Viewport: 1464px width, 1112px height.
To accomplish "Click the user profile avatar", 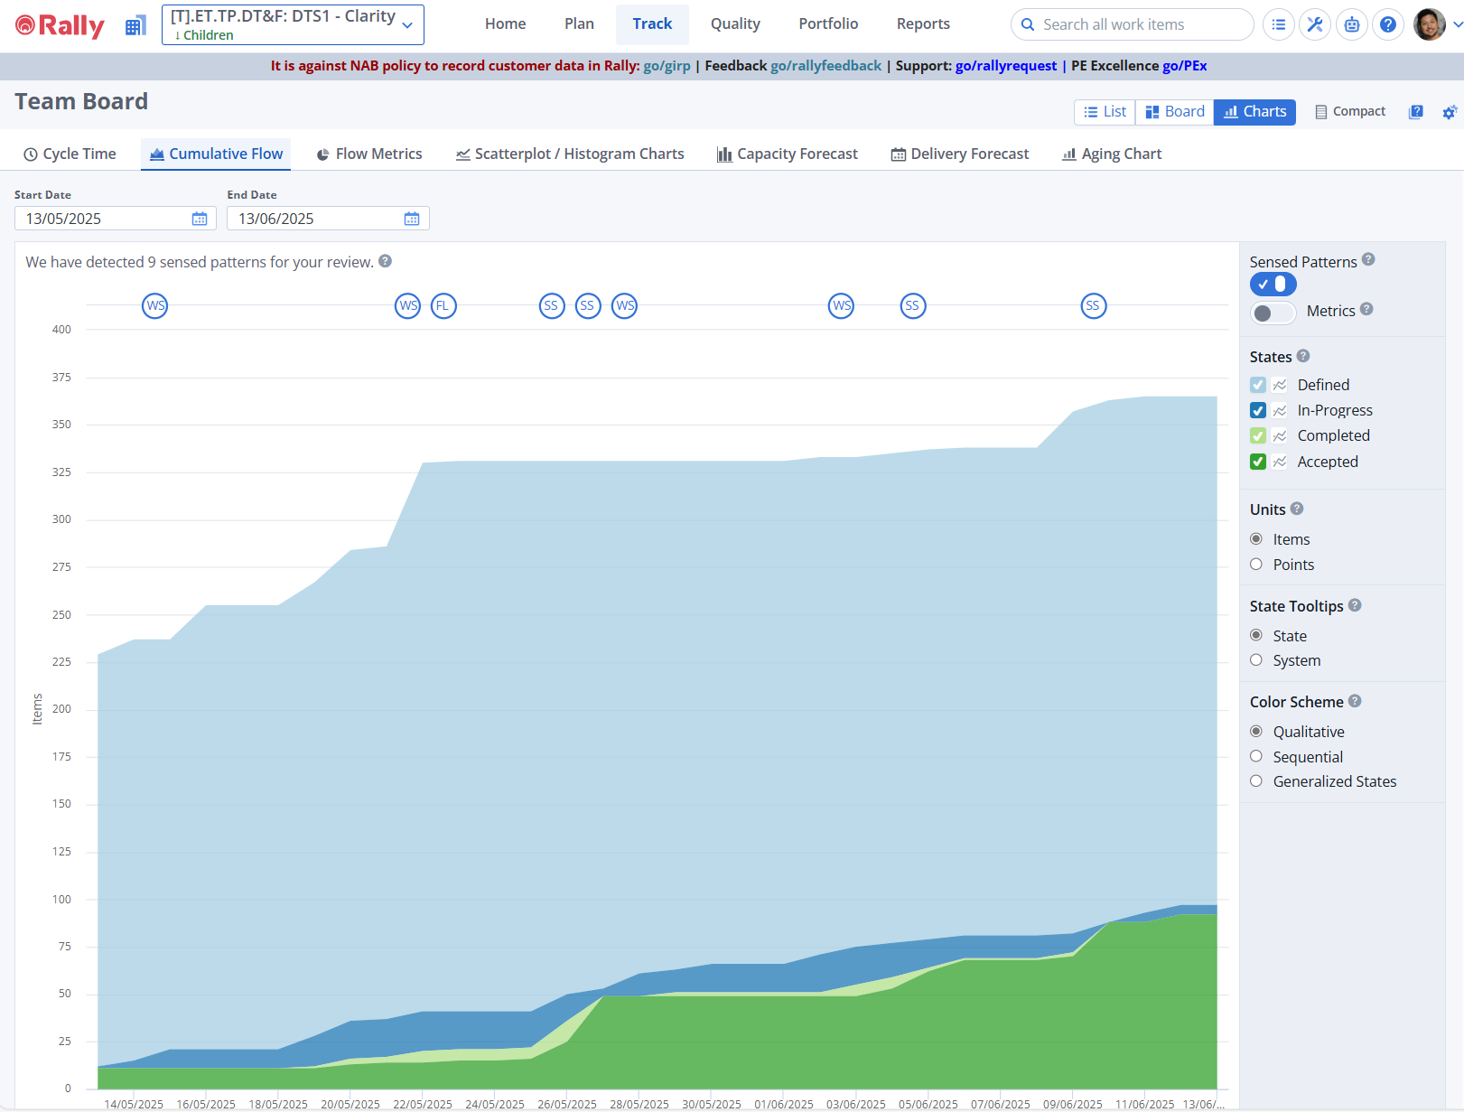I will [1429, 25].
